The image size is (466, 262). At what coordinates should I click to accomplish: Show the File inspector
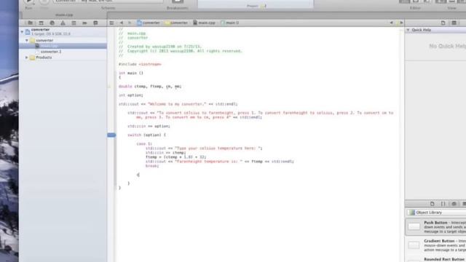[443, 23]
